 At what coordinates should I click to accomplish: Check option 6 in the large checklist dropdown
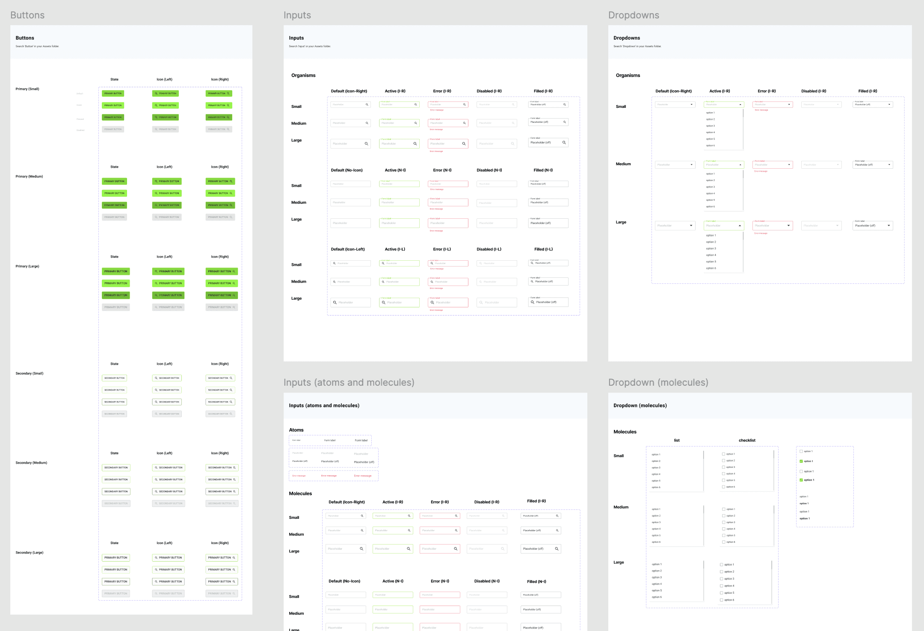tap(722, 600)
